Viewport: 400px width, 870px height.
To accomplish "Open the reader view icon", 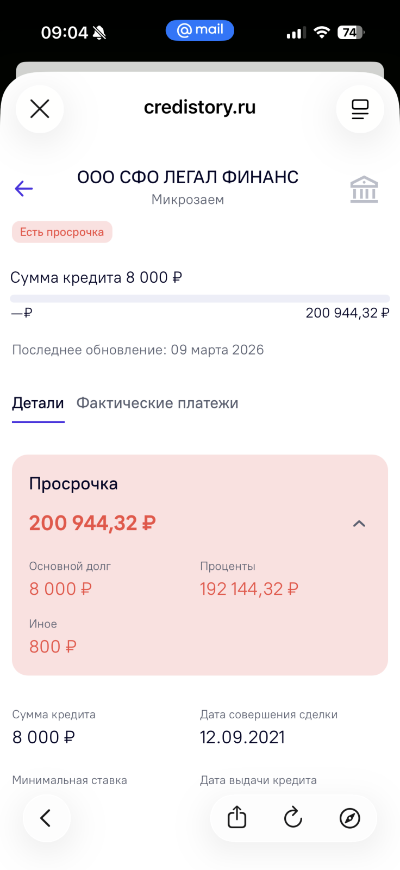I will pos(360,109).
